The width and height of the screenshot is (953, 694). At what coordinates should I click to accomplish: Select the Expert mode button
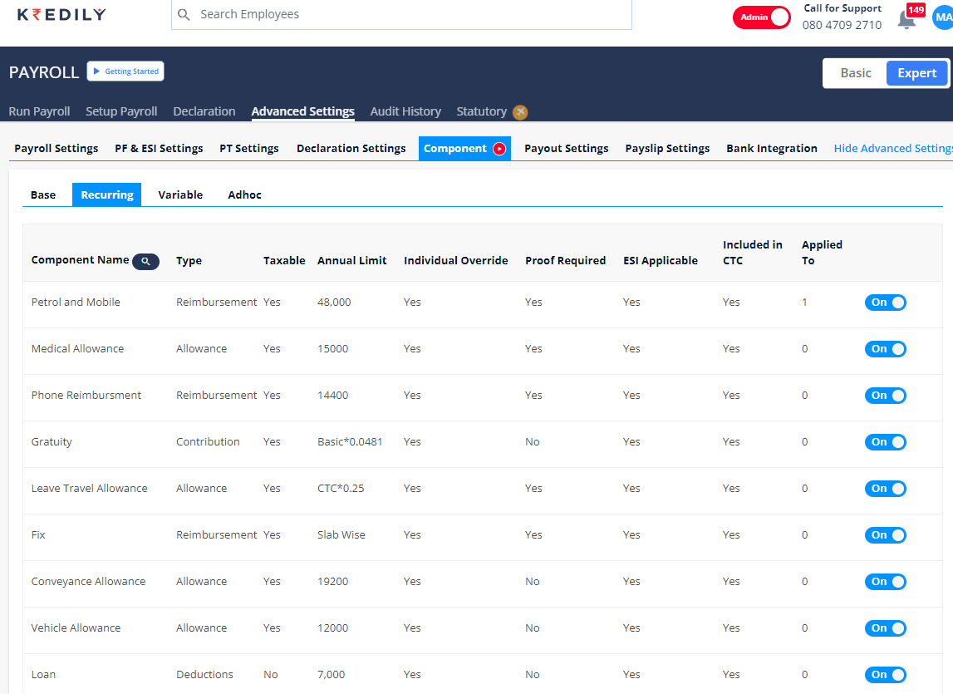click(x=916, y=72)
